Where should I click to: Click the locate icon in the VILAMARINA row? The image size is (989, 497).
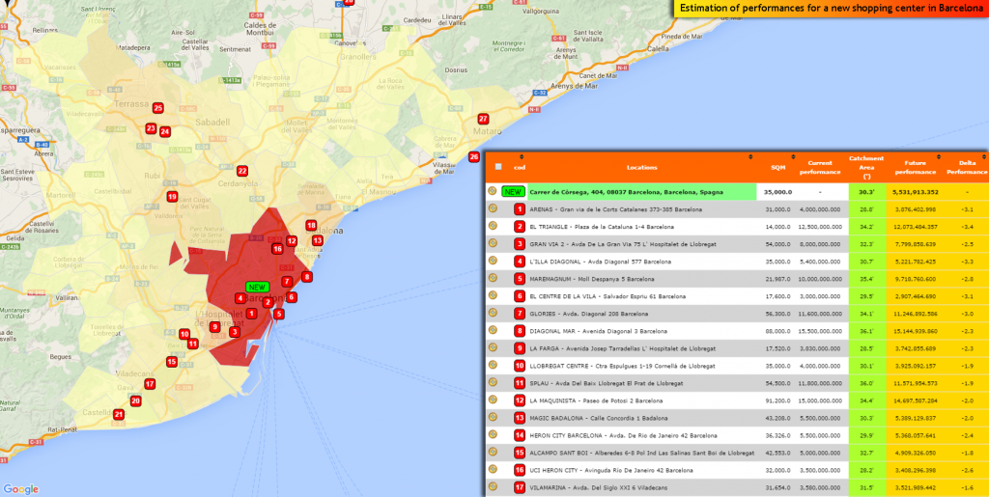493,486
